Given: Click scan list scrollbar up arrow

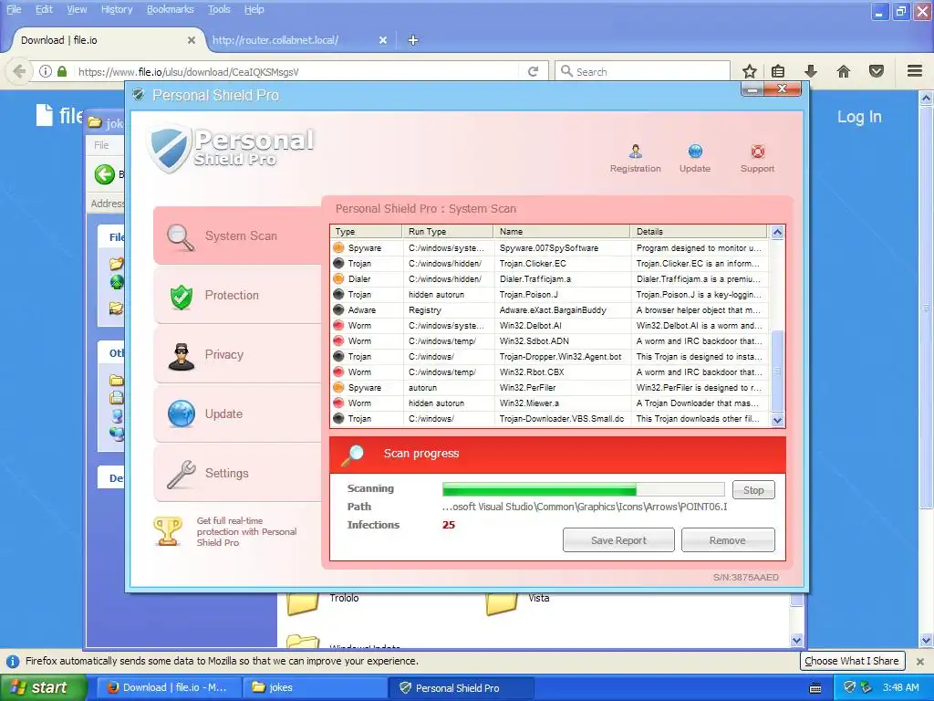Looking at the screenshot, I should pyautogui.click(x=777, y=232).
